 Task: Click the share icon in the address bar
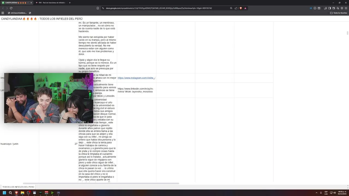click(236, 8)
